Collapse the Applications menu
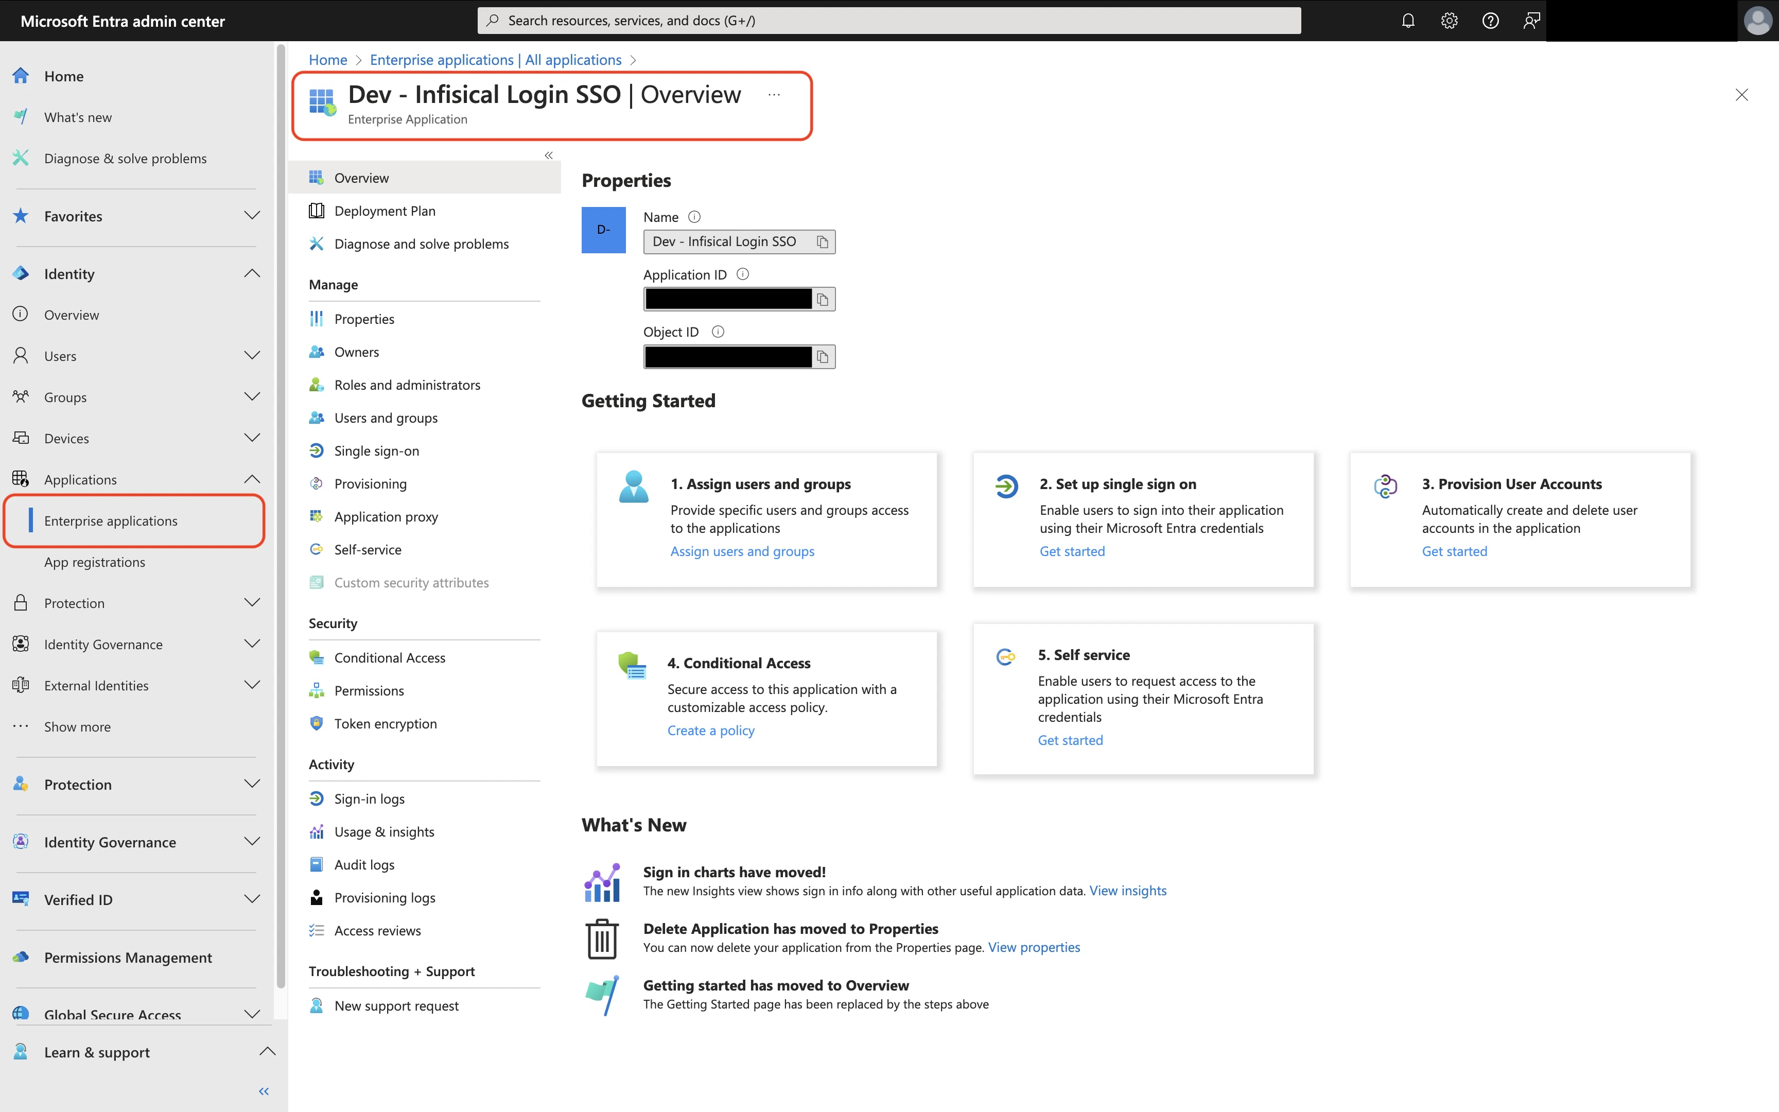Screen dimensions: 1779x1112 point(252,479)
